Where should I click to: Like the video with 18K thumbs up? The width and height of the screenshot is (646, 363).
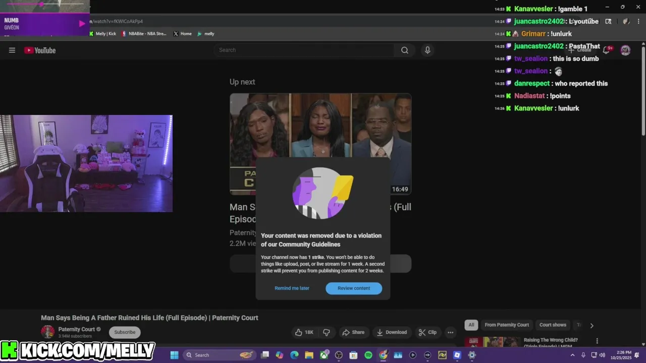[x=304, y=332]
